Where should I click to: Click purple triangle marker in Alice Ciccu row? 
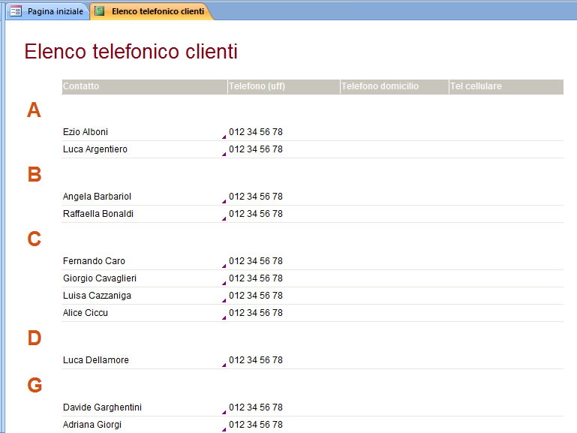224,317
